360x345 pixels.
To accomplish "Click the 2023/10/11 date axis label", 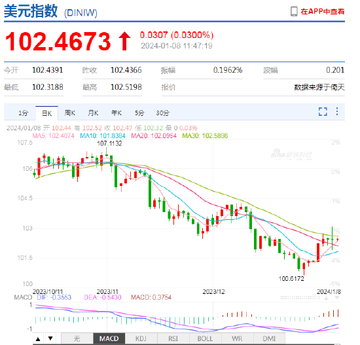I will pyautogui.click(x=48, y=292).
